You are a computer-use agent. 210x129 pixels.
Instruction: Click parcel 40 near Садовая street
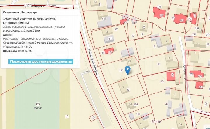click(162, 81)
